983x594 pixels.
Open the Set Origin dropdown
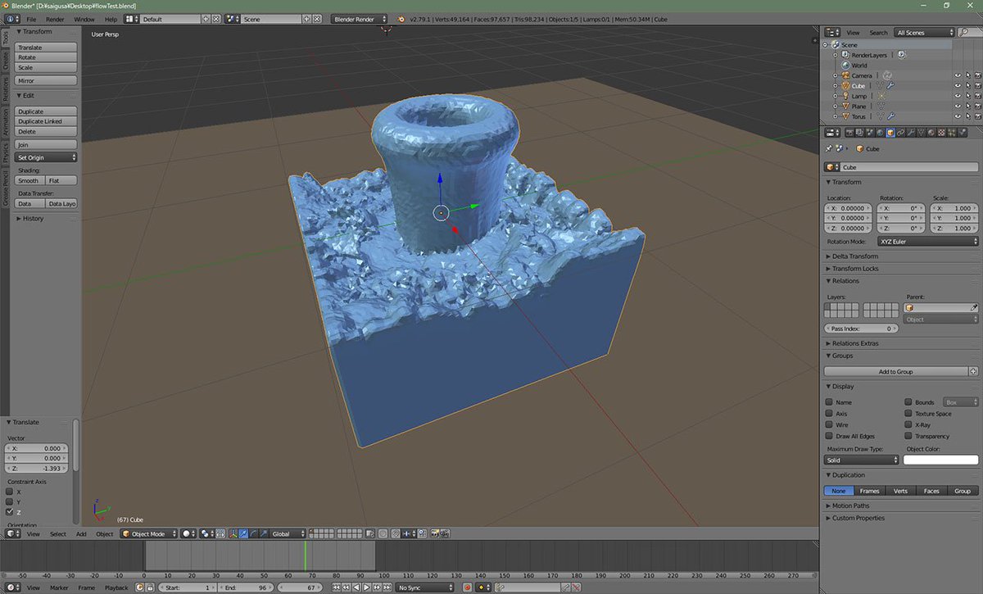(46, 157)
